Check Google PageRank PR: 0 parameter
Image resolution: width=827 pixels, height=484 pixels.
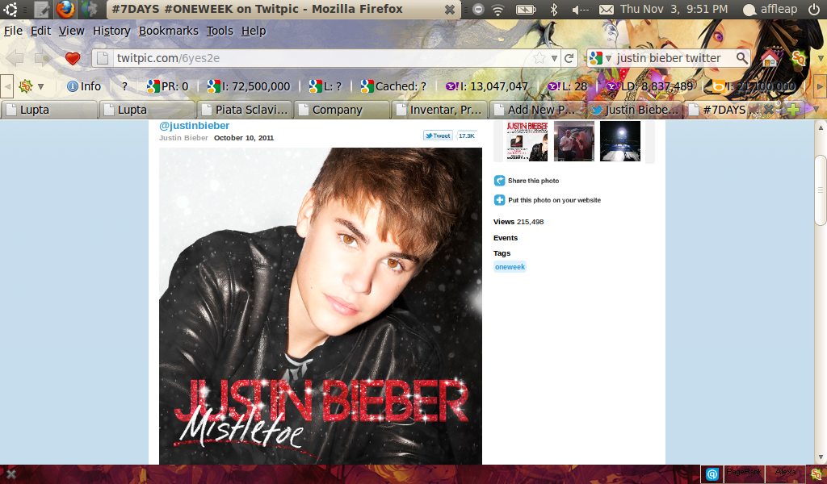tap(167, 86)
